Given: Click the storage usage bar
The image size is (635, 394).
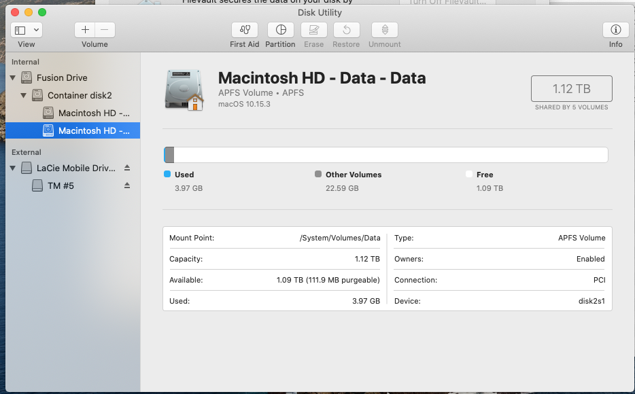Looking at the screenshot, I should (386, 155).
